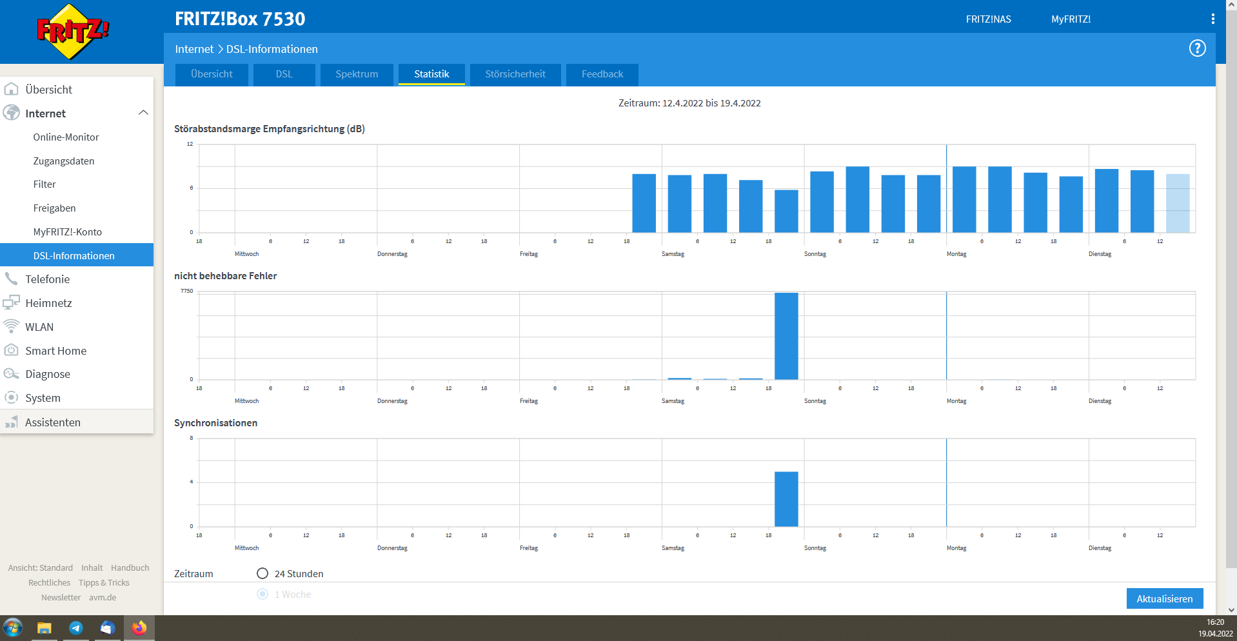Open Online-Monitor menu entry
The image size is (1237, 641).
pyautogui.click(x=66, y=137)
